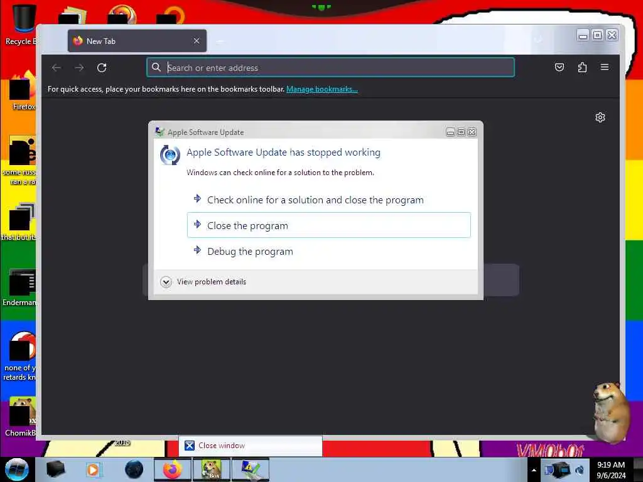Switch to the hamster Box taskbar app

point(212,469)
